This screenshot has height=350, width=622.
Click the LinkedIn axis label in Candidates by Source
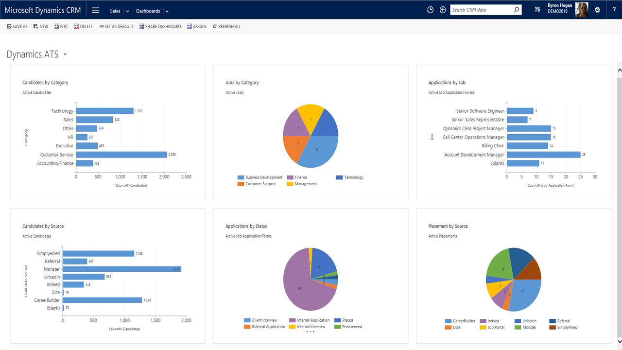click(x=52, y=277)
